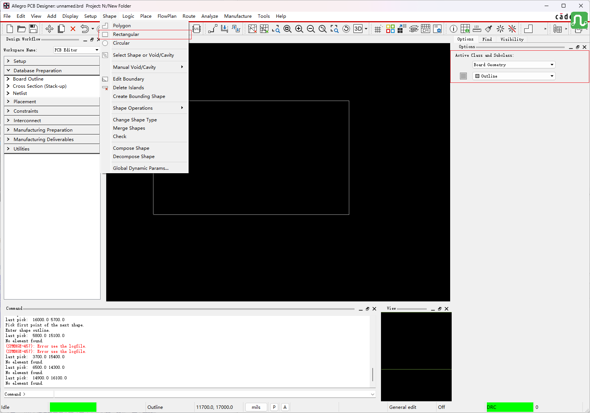Click the Hilight sun icon
Image resolution: width=590 pixels, height=413 pixels.
(x=500, y=29)
